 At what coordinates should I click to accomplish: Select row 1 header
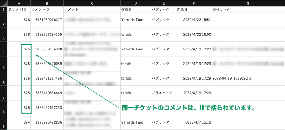click(x=4, y=10)
